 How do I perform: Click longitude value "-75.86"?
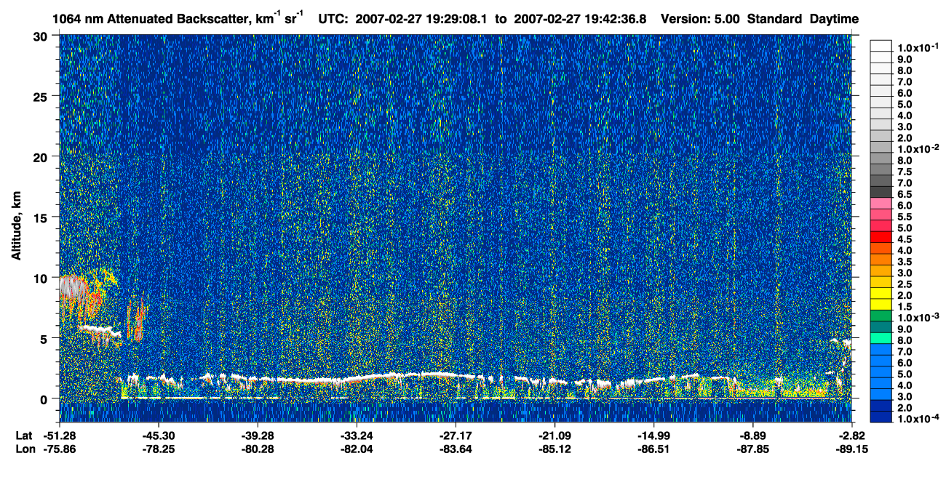(x=60, y=449)
